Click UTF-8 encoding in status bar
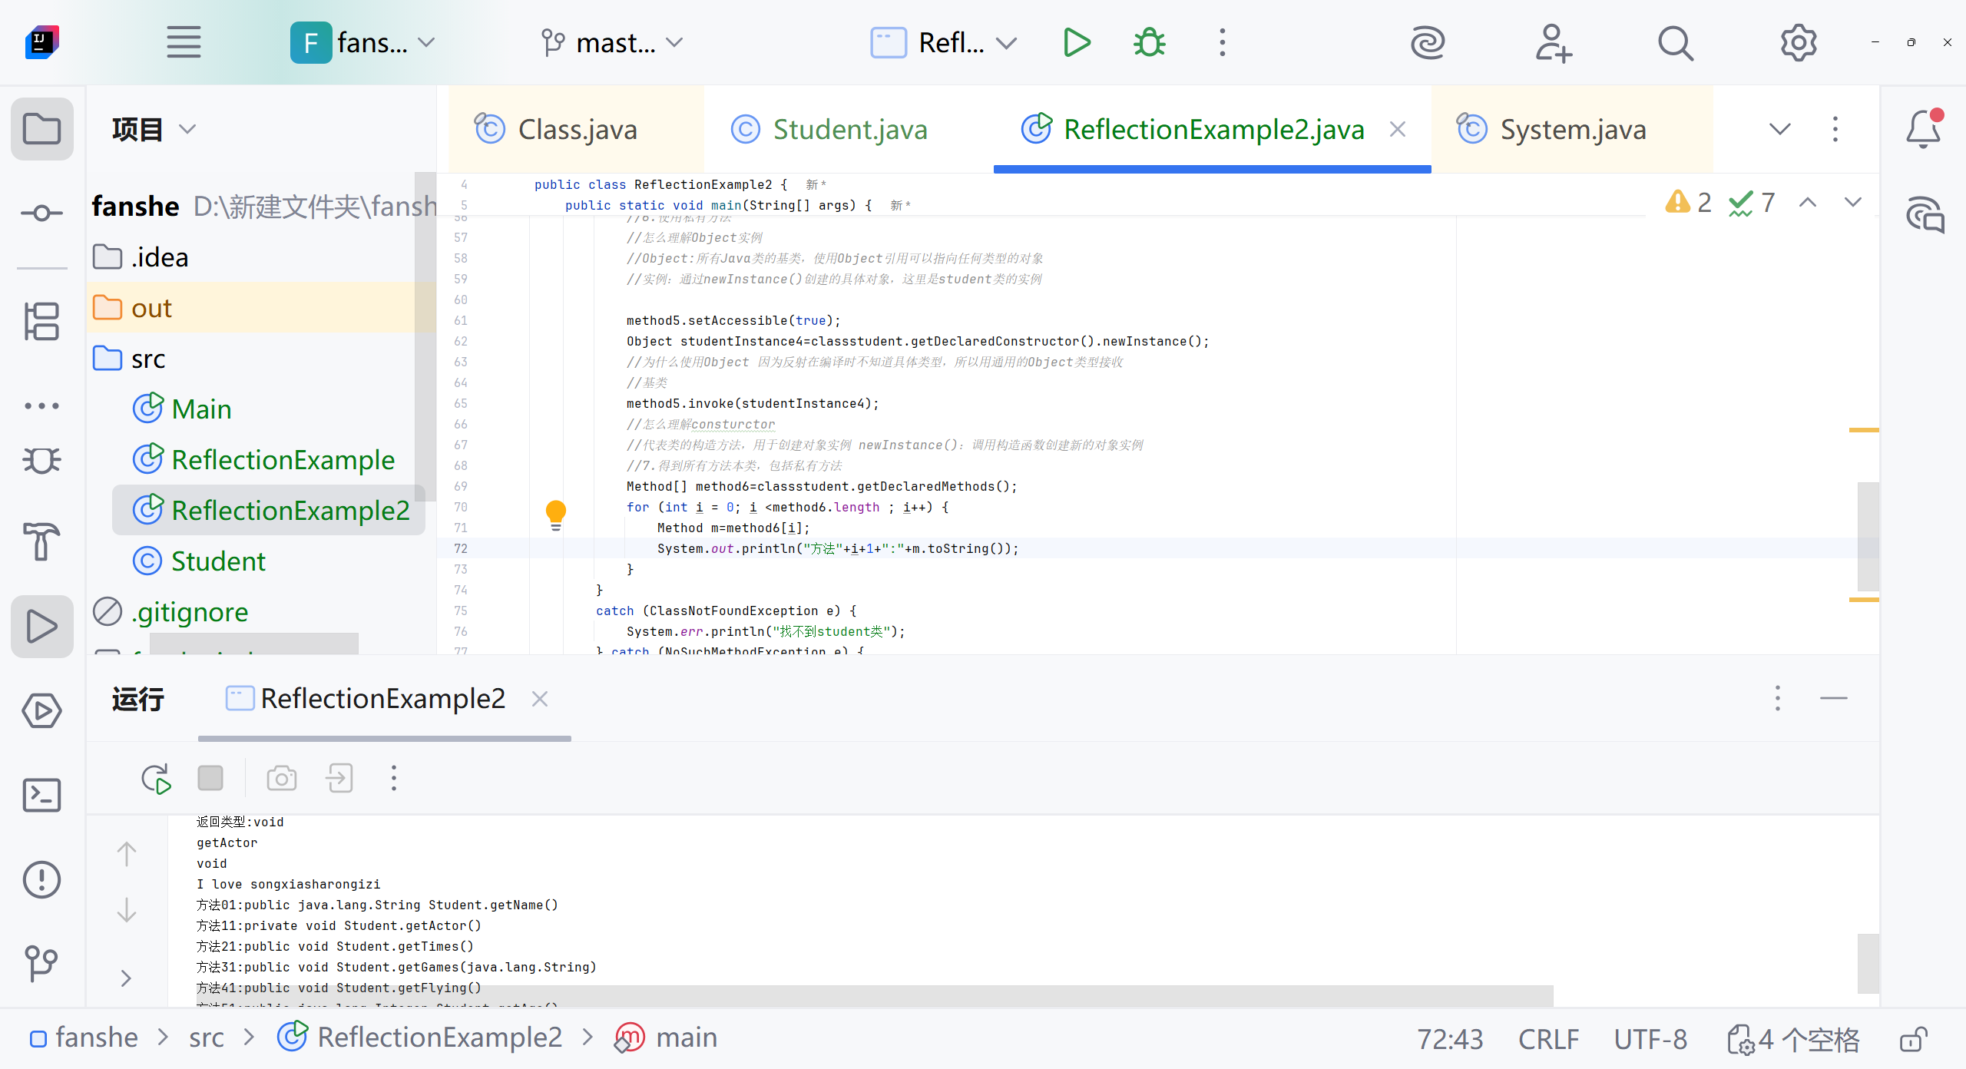This screenshot has height=1069, width=1966. click(1650, 1039)
